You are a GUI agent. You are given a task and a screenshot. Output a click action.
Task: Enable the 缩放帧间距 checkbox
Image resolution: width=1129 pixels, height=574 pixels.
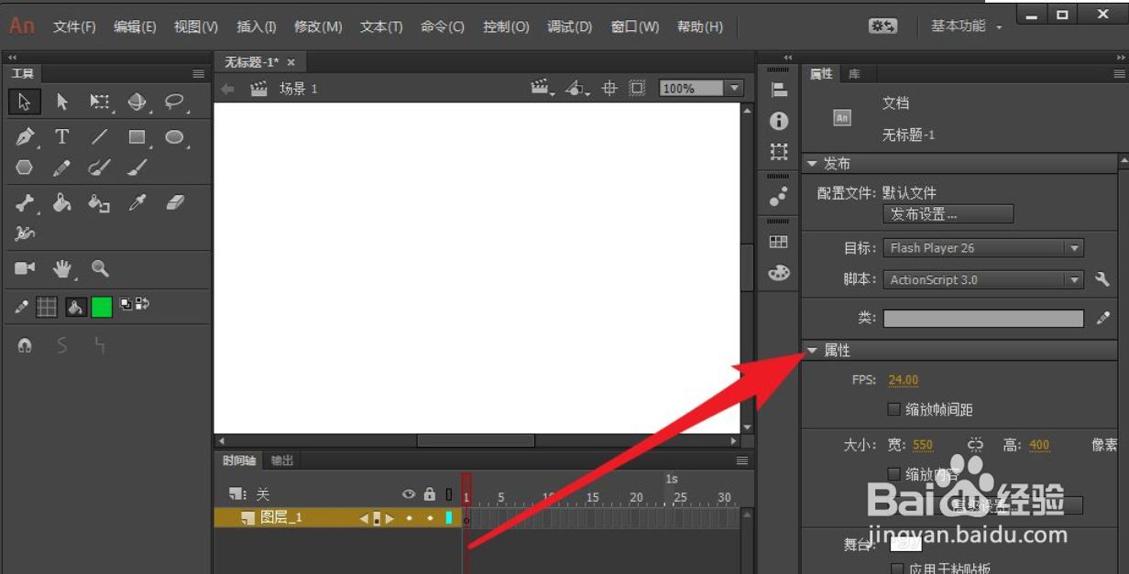pos(893,409)
